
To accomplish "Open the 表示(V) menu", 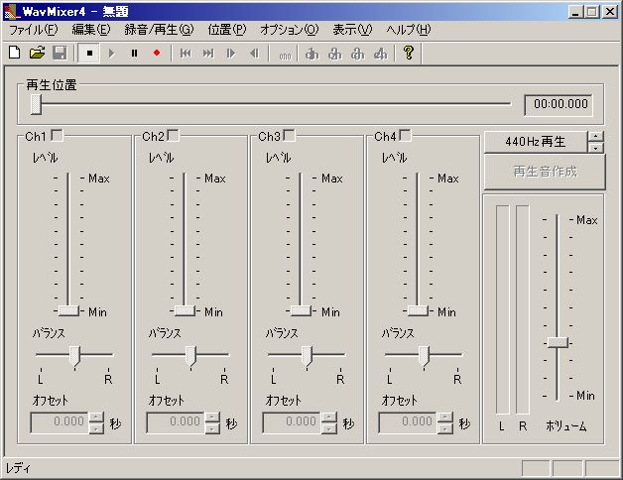I will 352,30.
